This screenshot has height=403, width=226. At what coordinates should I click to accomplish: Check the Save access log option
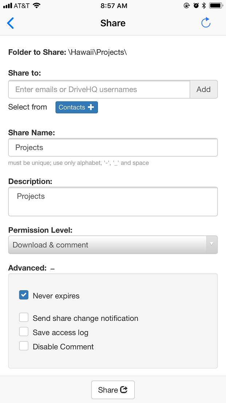(x=24, y=332)
